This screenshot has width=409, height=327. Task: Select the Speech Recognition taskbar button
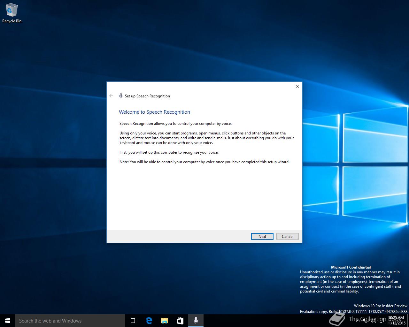(196, 321)
